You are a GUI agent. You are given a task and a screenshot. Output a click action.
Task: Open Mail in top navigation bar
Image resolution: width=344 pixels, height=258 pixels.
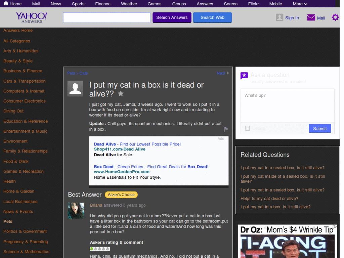(36, 4)
